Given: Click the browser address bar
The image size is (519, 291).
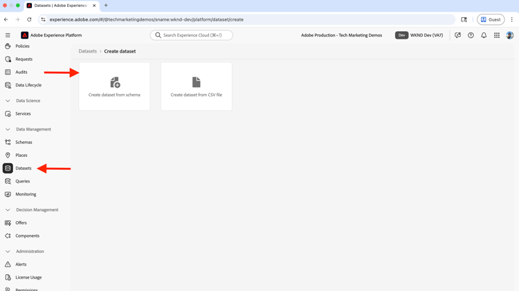Looking at the screenshot, I should [x=246, y=19].
